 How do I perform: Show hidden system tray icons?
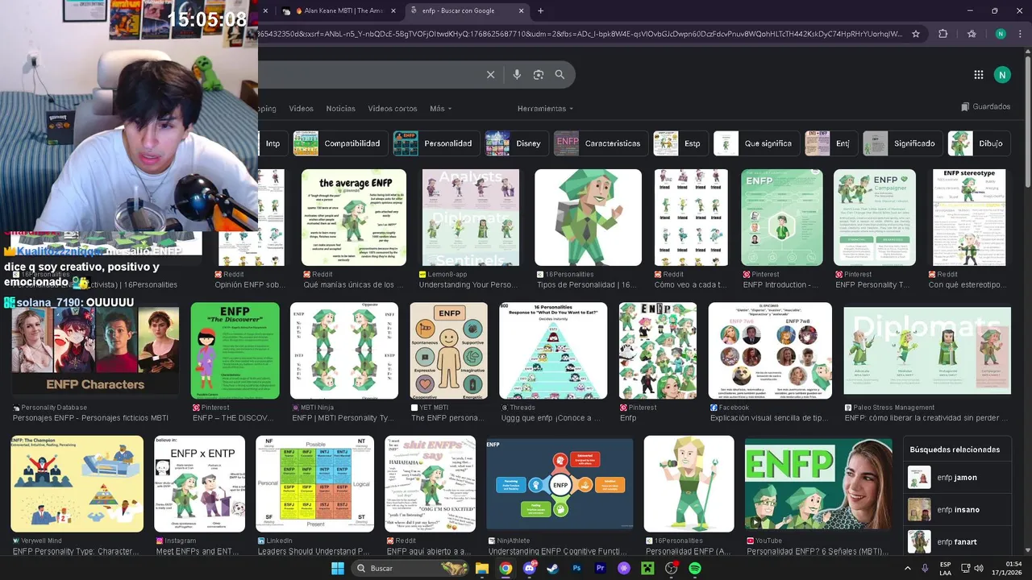tap(908, 569)
